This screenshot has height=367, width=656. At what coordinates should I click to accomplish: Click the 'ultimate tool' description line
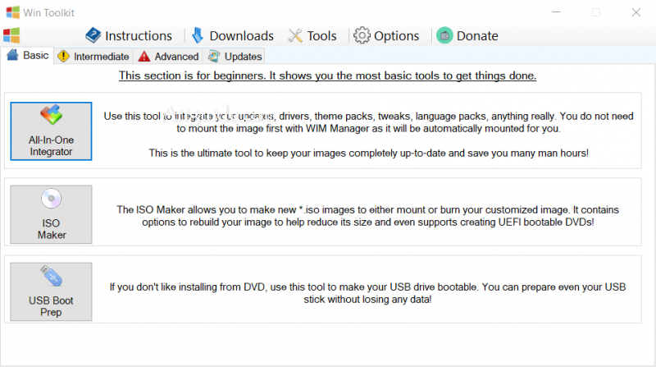click(368, 153)
